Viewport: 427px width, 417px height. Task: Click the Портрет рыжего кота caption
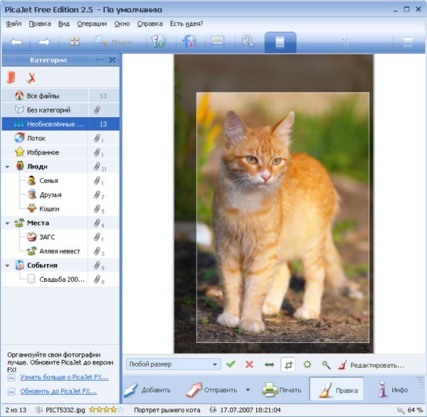click(167, 410)
